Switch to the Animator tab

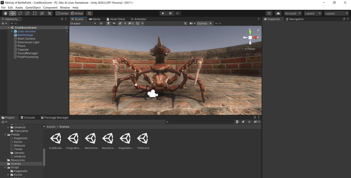click(138, 19)
